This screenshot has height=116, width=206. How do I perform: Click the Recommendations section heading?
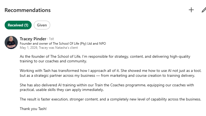pos(28,10)
